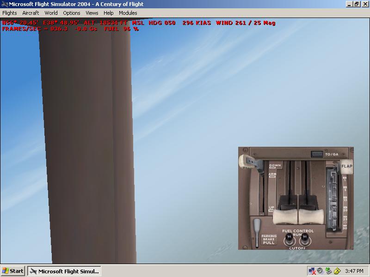Open the Help menu
The image size is (370, 277).
(x=109, y=13)
